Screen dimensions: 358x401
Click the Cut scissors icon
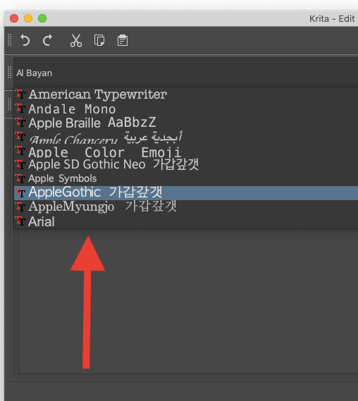(x=76, y=40)
